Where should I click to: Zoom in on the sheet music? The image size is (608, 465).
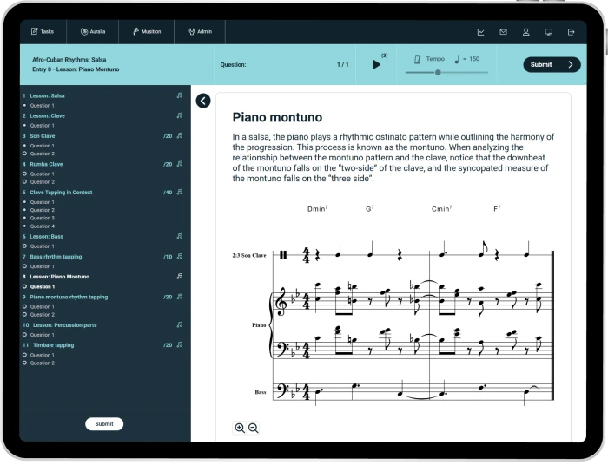click(240, 428)
